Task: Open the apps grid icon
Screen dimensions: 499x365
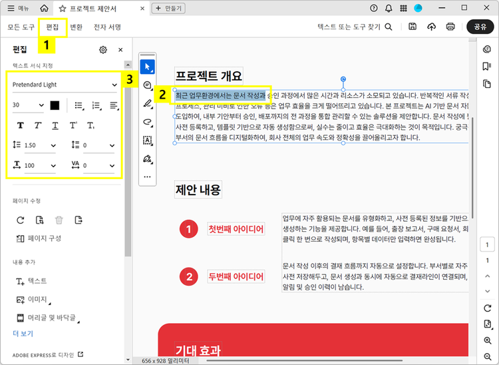Action: (x=403, y=8)
